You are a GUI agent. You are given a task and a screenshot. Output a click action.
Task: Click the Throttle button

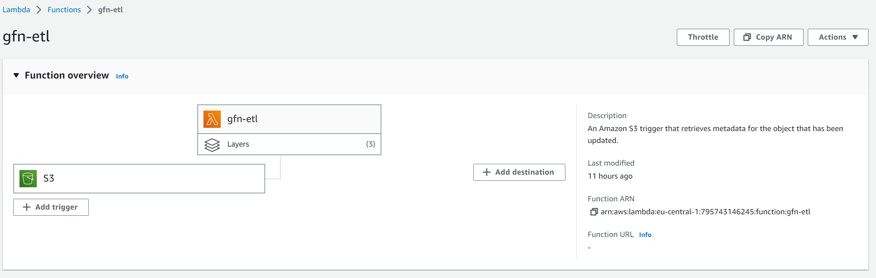[702, 37]
